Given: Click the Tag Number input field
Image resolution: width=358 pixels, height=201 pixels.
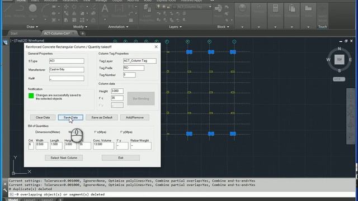Looking at the screenshot, I should tap(129, 75).
